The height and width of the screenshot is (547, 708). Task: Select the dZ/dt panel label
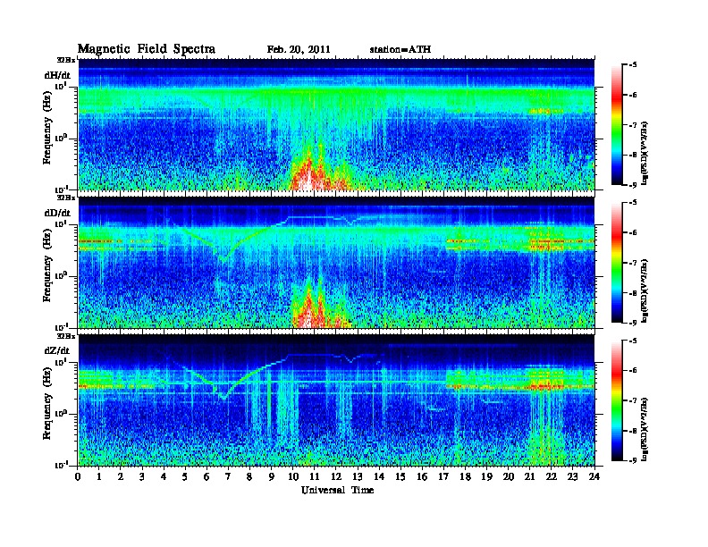[57, 350]
